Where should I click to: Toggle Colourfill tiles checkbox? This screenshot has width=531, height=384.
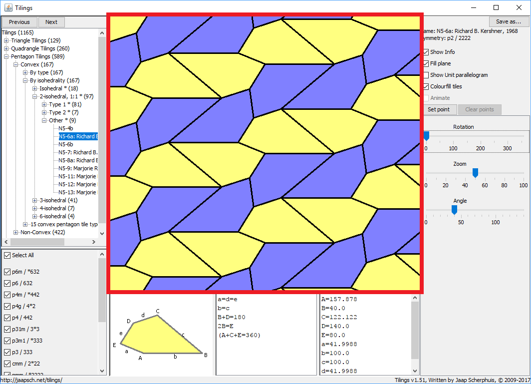coord(426,87)
